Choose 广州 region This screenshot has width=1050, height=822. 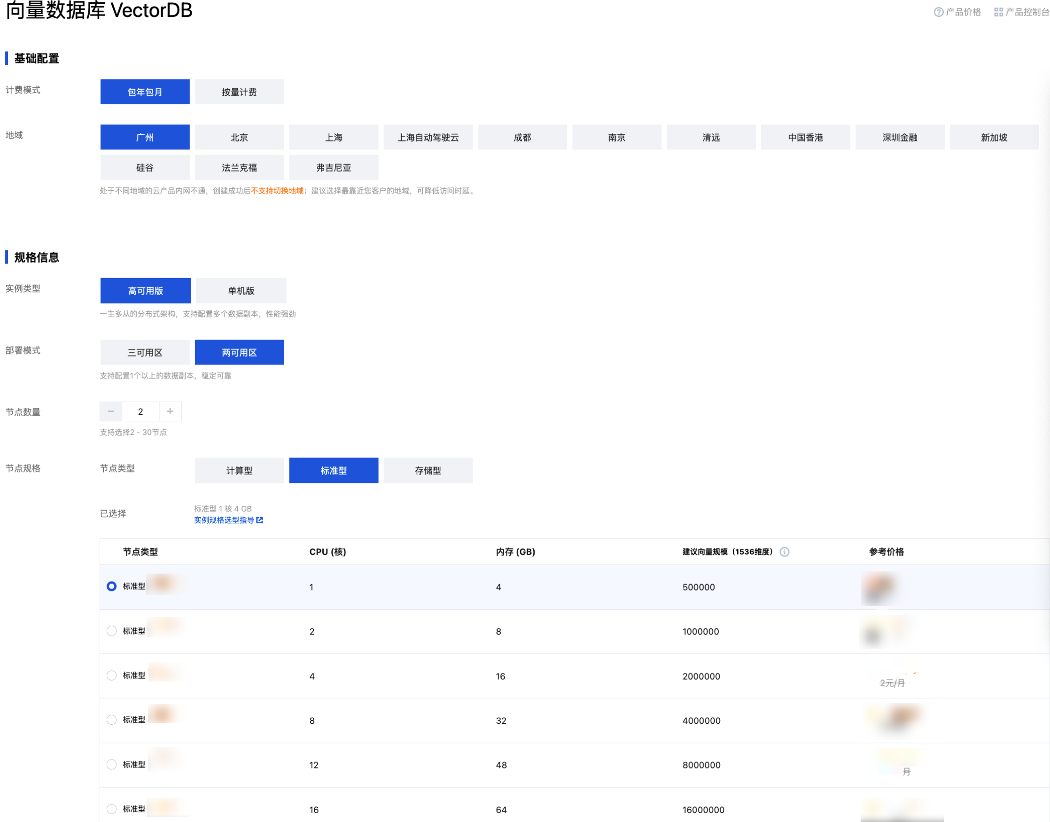(145, 137)
